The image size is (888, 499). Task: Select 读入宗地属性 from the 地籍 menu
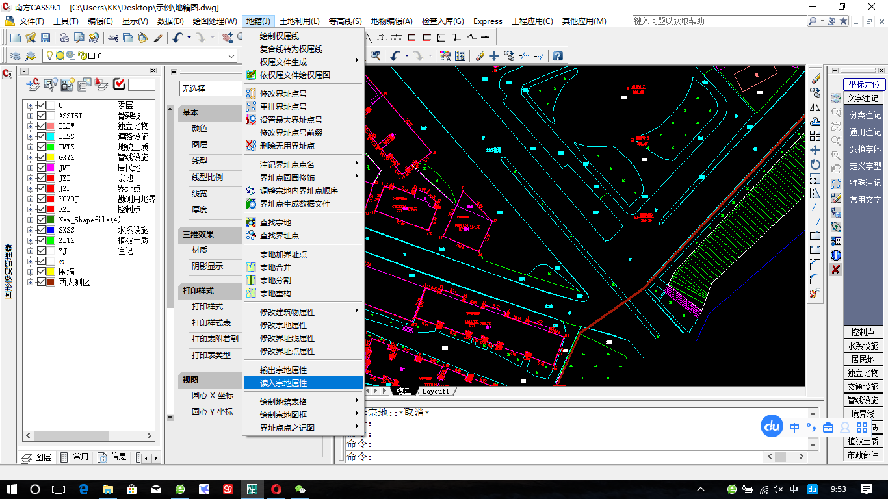(303, 383)
